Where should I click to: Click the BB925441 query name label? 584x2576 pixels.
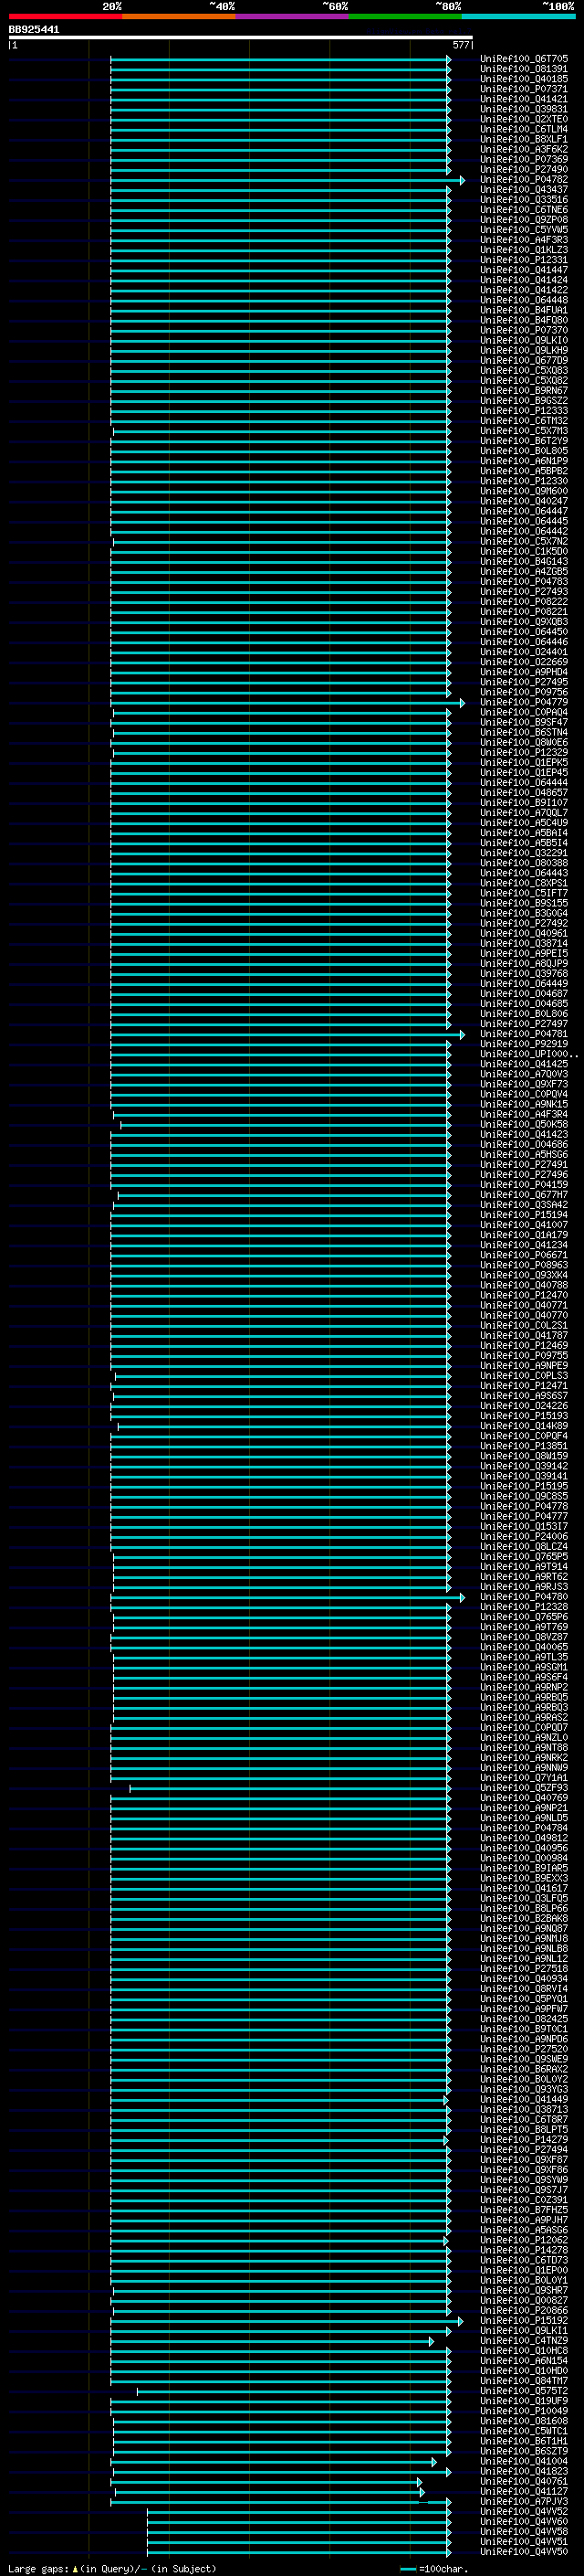34,29
